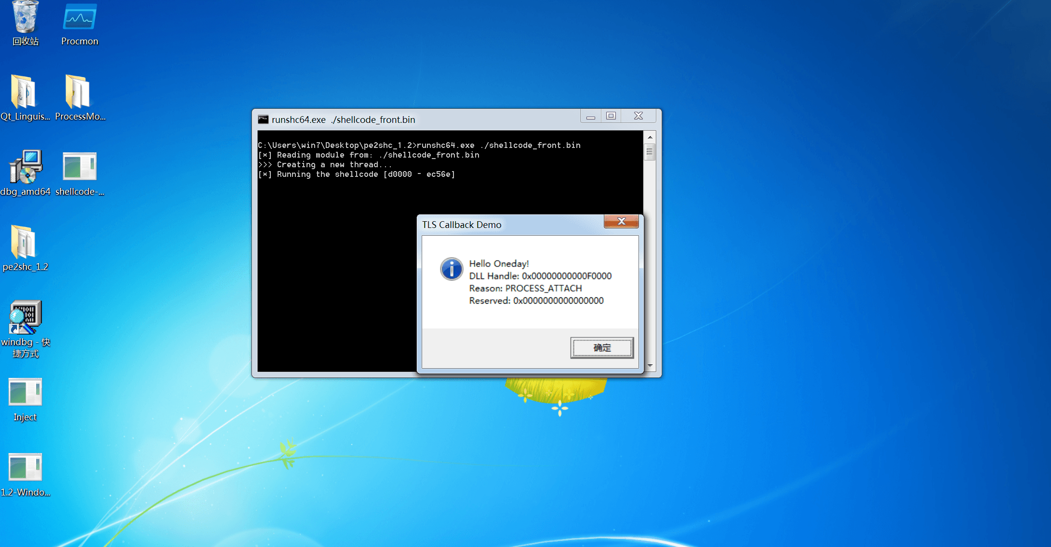Screen dimensions: 1051x547
Task: Launch the windbg shortcut icon
Action: [25, 318]
